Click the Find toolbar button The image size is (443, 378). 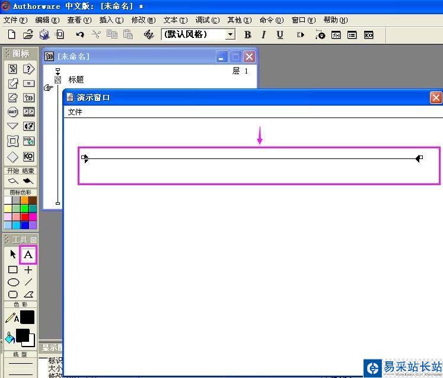(149, 35)
